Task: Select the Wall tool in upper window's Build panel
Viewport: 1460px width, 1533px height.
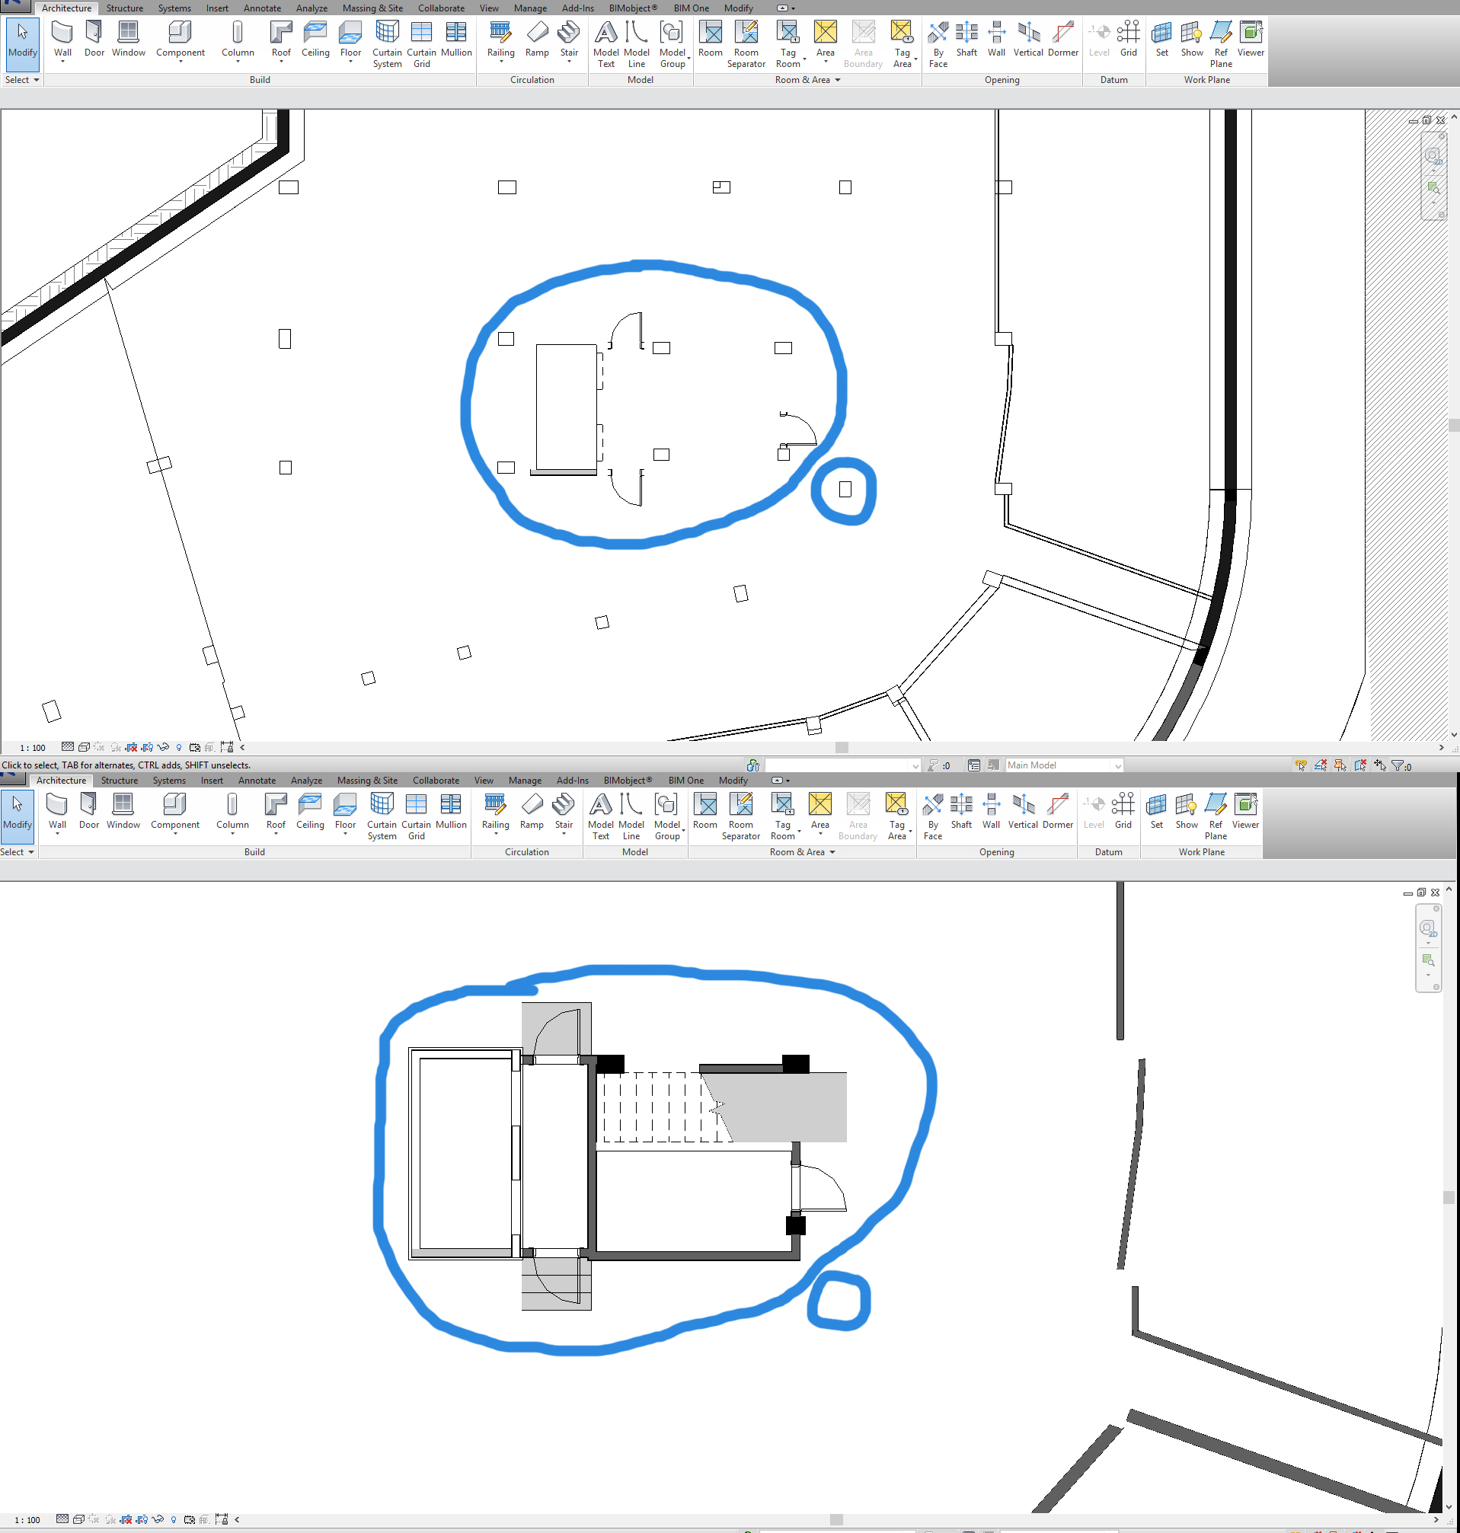Action: [62, 40]
